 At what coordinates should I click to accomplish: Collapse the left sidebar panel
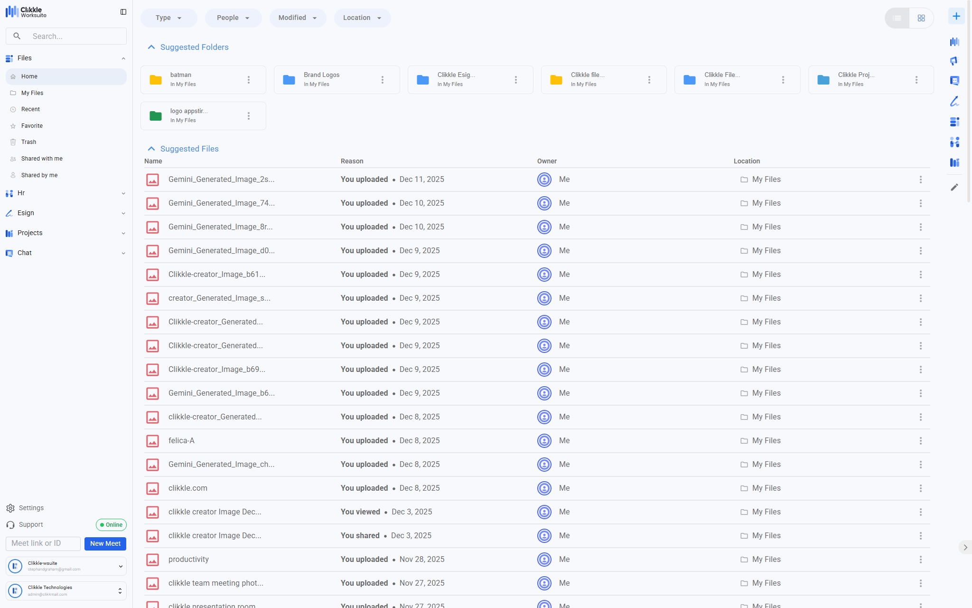(123, 12)
